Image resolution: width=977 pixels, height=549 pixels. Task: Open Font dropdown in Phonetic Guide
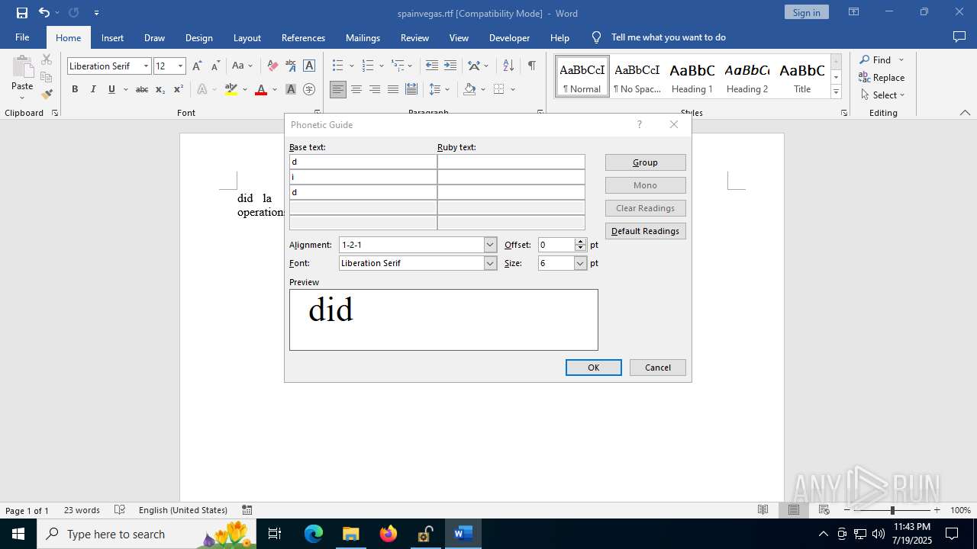490,263
